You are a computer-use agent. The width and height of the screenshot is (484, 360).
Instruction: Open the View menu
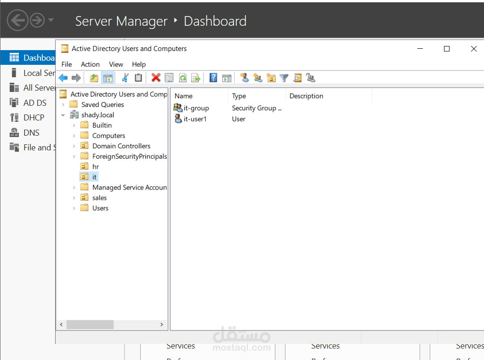116,64
